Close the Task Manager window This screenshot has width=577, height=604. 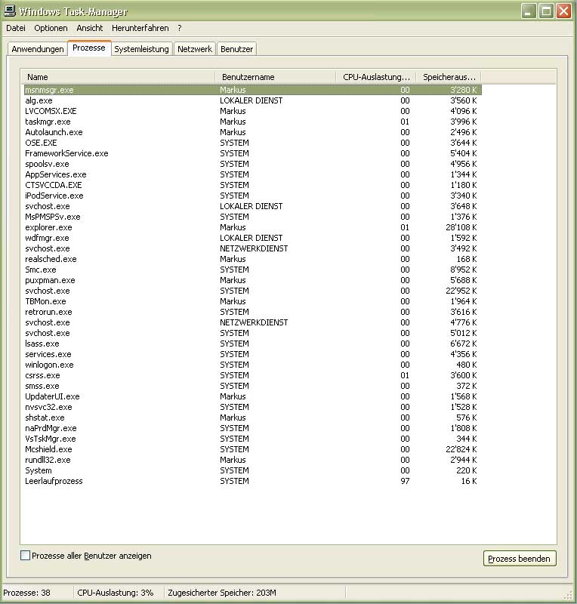(x=563, y=11)
